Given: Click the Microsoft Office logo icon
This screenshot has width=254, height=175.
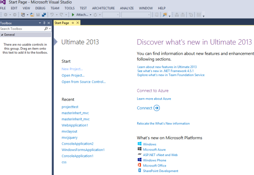Looking at the screenshot, I should pyautogui.click(x=139, y=165).
